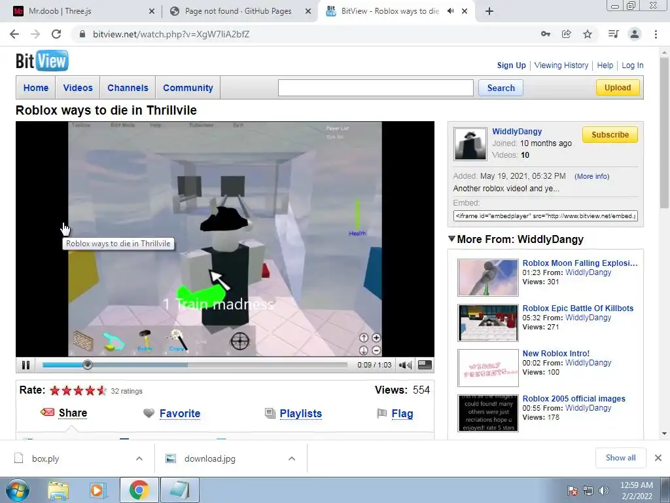Click Roblox Epic Battle Of Killbots thumbnail
Viewport: 670px width, 503px height.
[x=488, y=323]
